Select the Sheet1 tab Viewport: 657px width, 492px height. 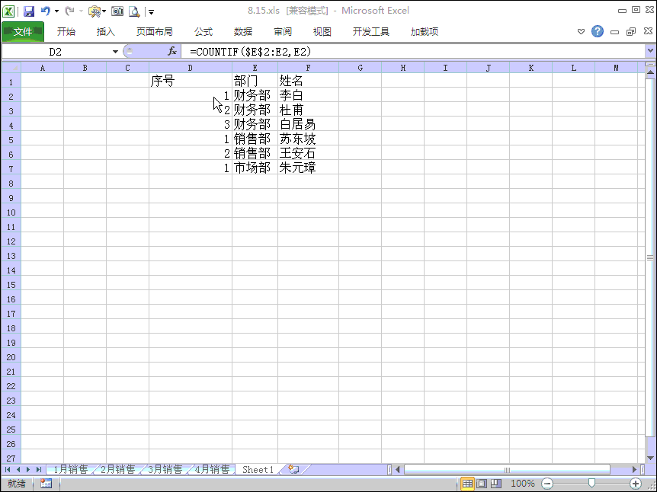tap(258, 469)
